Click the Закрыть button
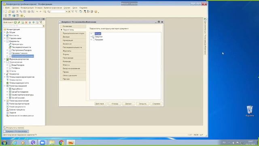 point(142,104)
